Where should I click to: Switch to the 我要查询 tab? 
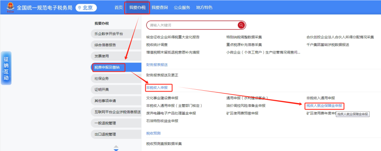coord(159,7)
